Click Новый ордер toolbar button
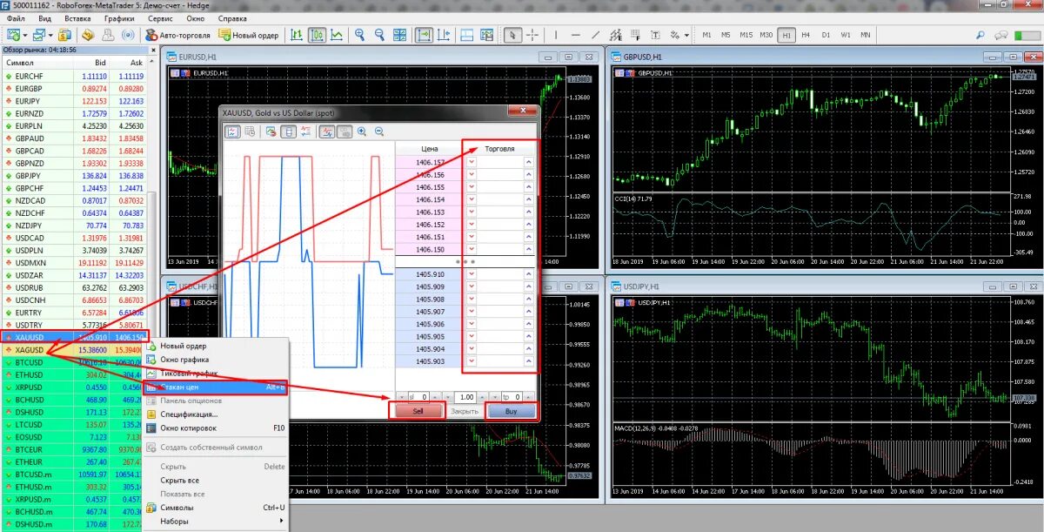The image size is (1044, 532). [x=248, y=35]
